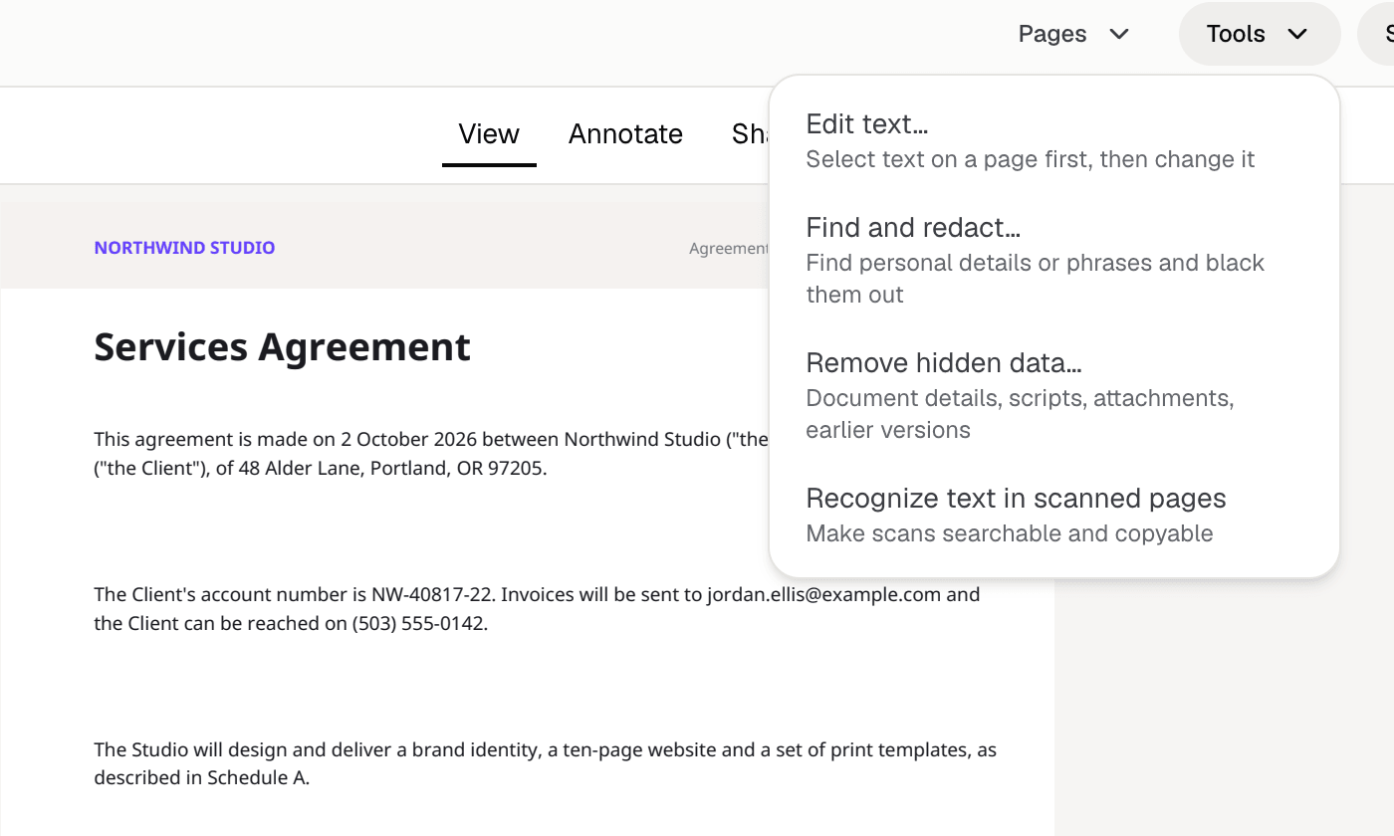Run Recognize text in scanned pages

(1054, 515)
